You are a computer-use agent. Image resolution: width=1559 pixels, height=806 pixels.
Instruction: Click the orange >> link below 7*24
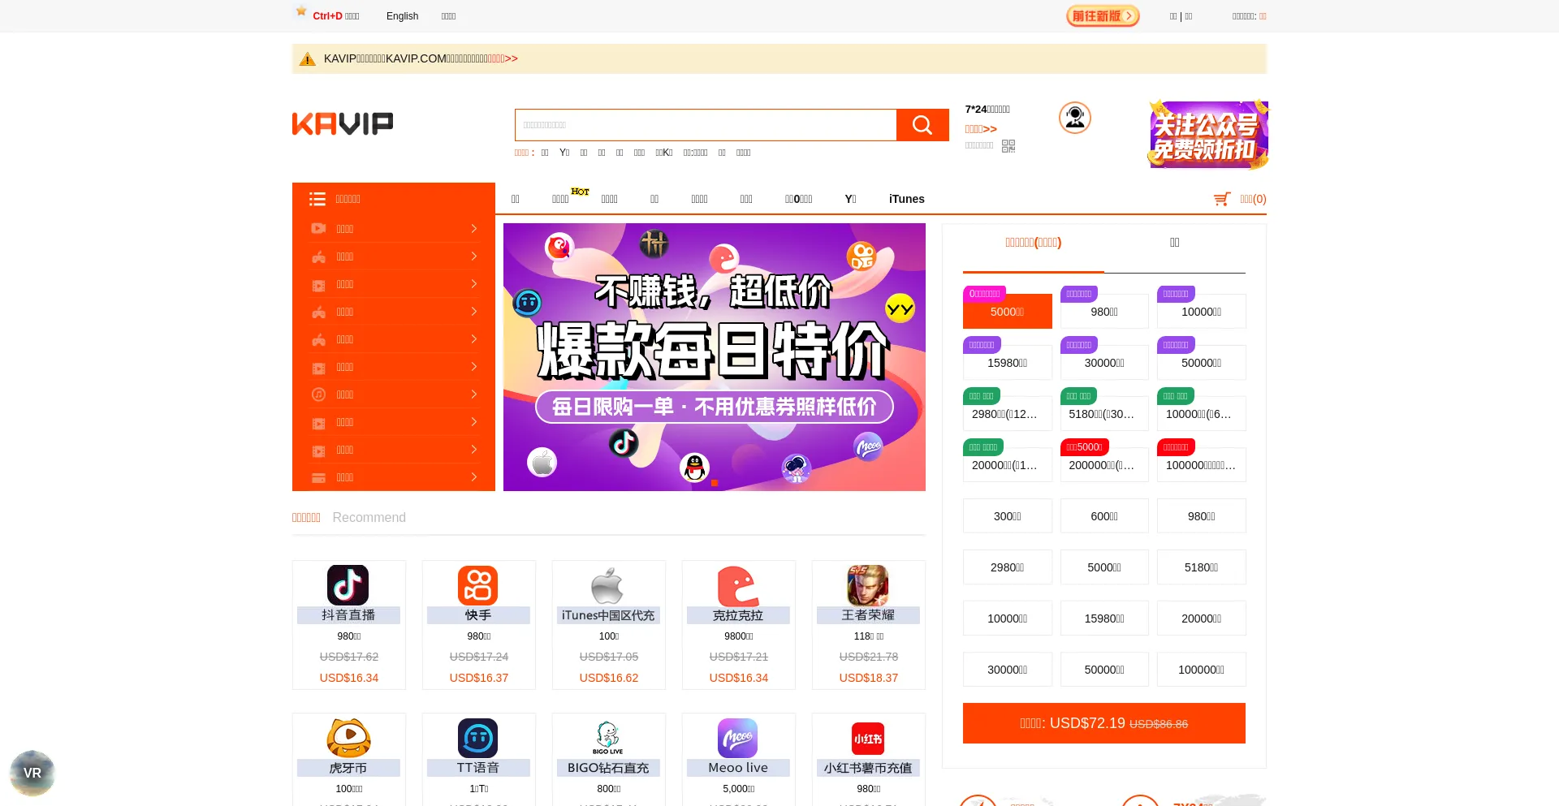click(x=981, y=129)
